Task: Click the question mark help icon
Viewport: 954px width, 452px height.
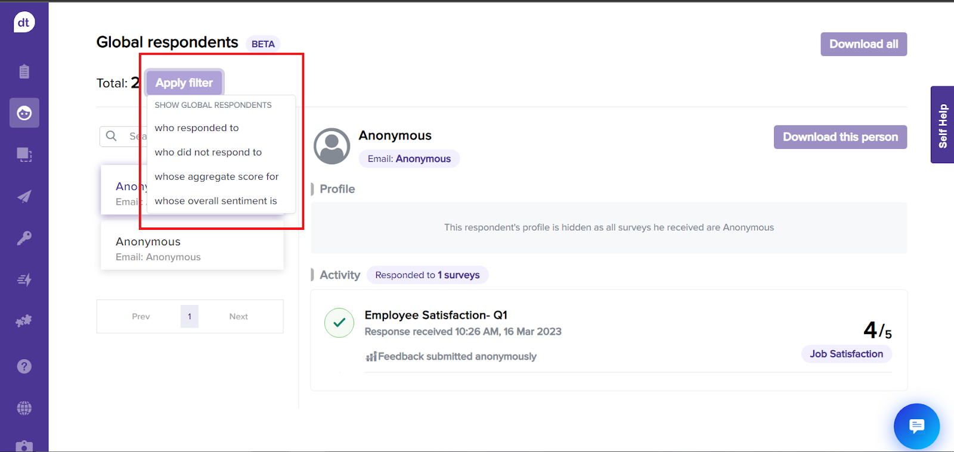Action: (24, 366)
